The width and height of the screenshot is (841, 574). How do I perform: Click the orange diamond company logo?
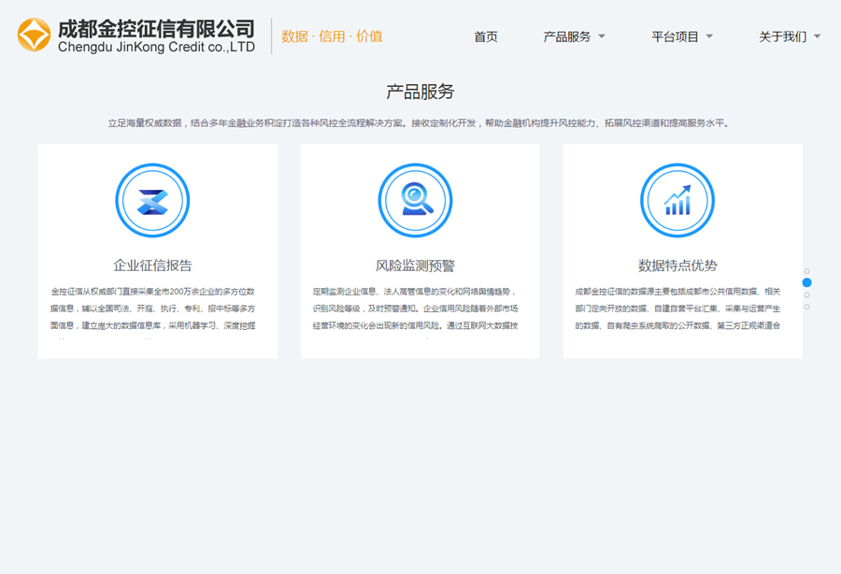point(35,36)
